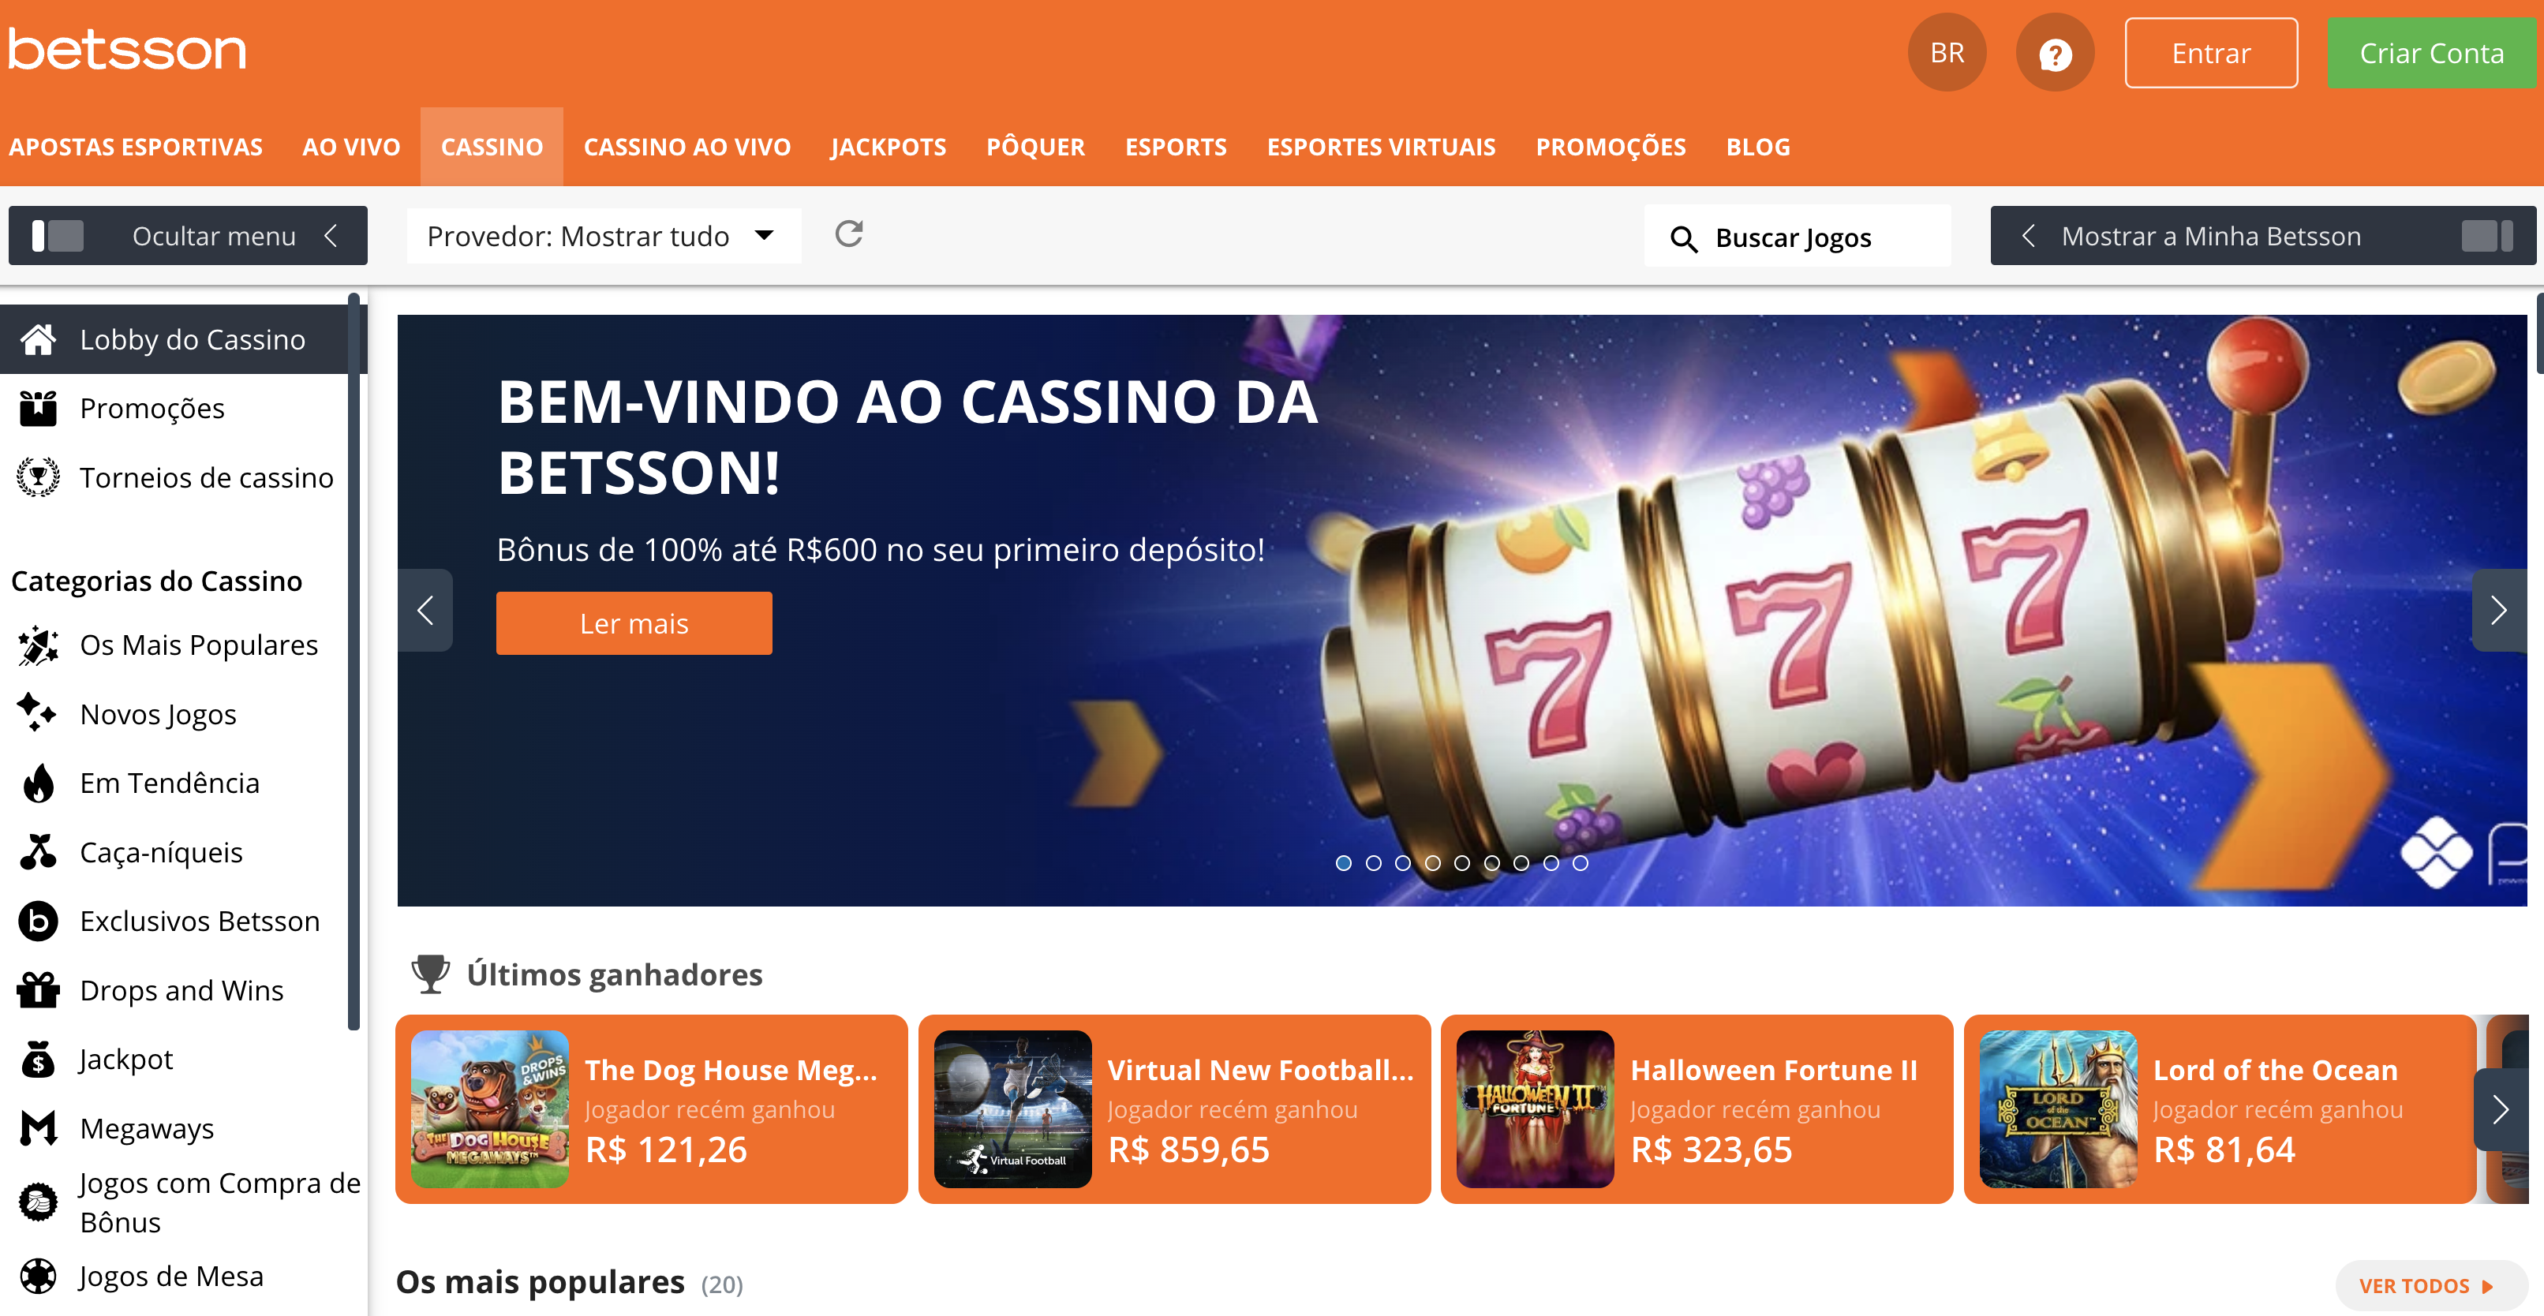This screenshot has width=2544, height=1316.
Task: Choose the Exclusivos Betsson logo icon
Action: [39, 921]
